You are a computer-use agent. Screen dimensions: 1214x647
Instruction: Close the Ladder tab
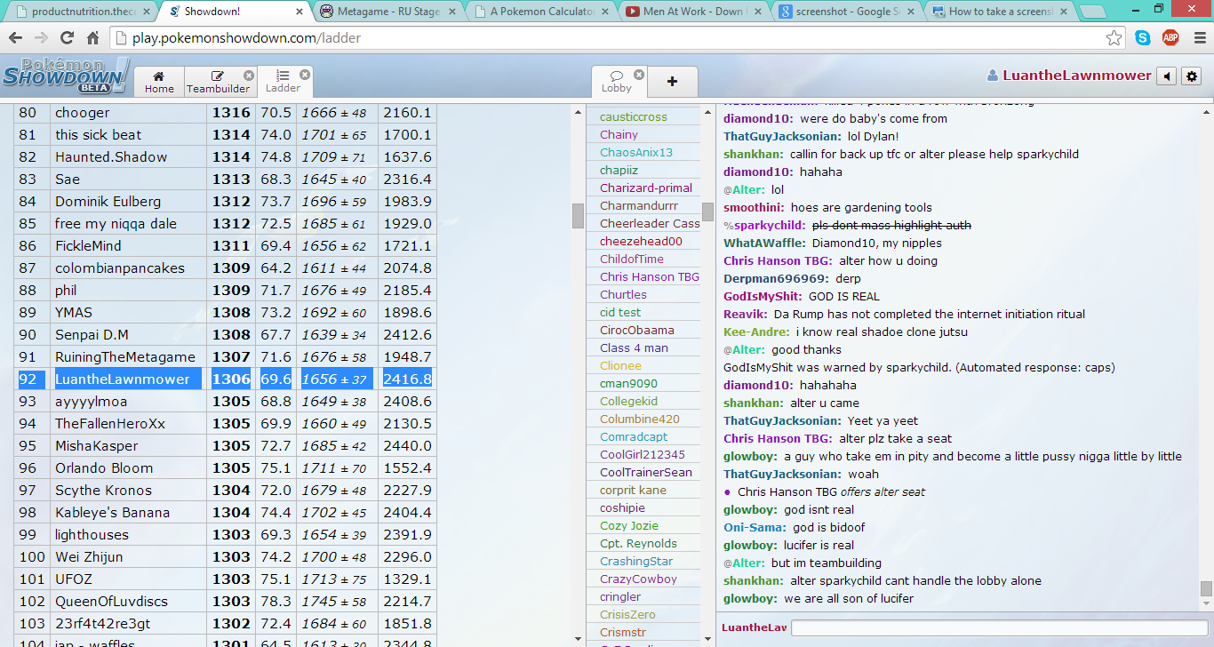(x=305, y=75)
